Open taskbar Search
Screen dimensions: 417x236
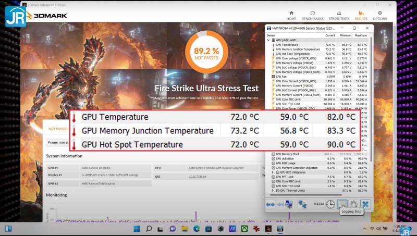pos(149,229)
